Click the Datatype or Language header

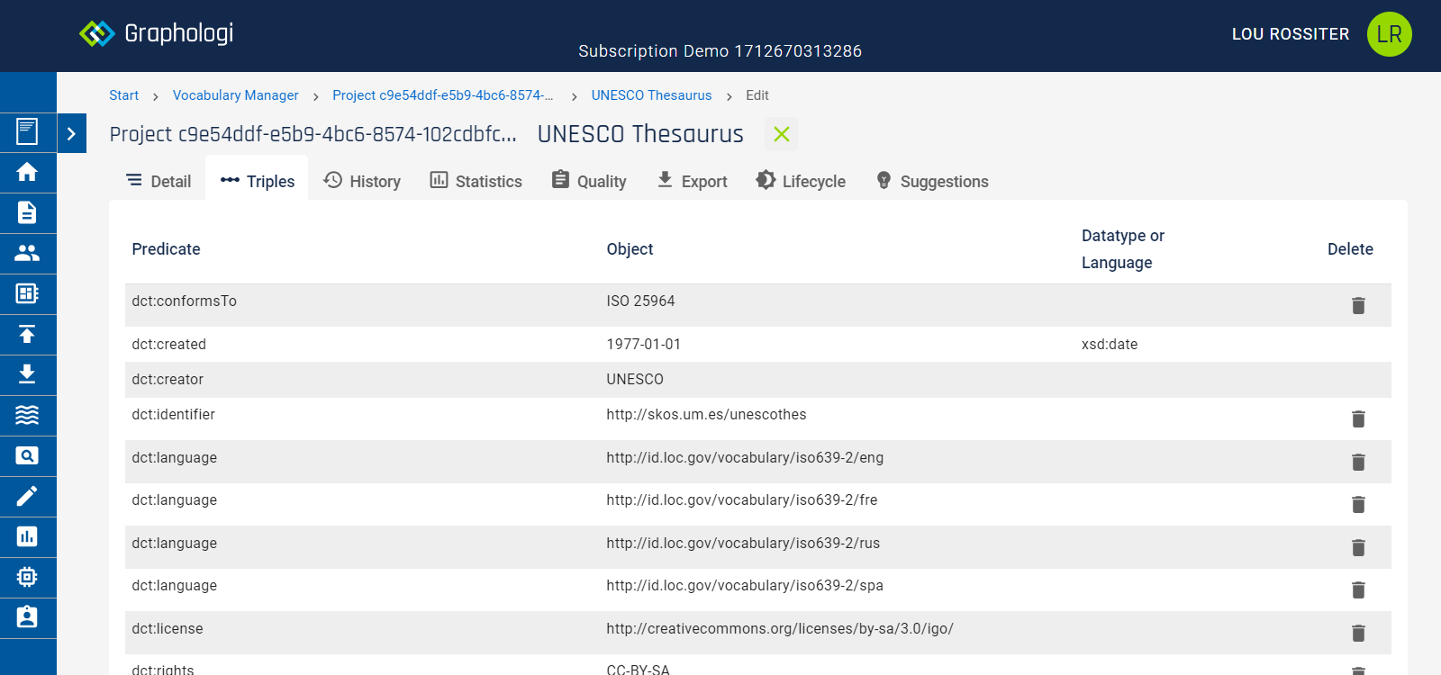1122,249
